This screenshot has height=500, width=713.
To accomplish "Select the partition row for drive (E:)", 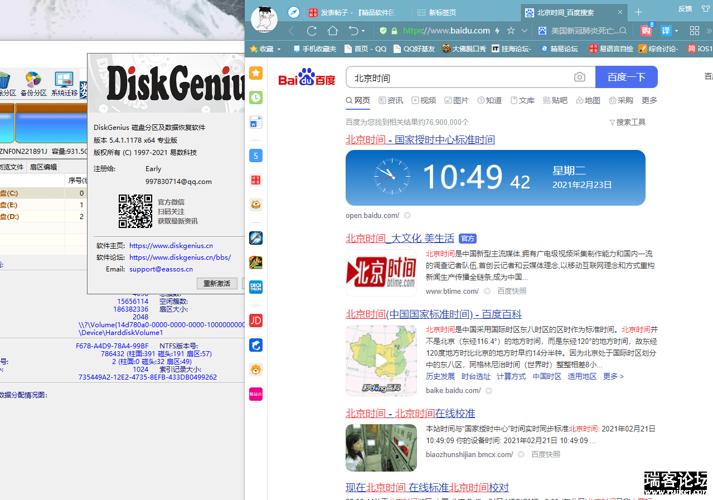I will pos(44,205).
